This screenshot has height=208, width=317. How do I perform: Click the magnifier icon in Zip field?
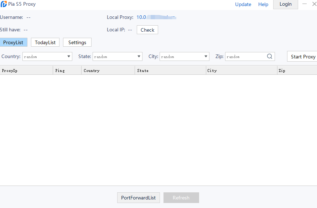click(x=270, y=56)
